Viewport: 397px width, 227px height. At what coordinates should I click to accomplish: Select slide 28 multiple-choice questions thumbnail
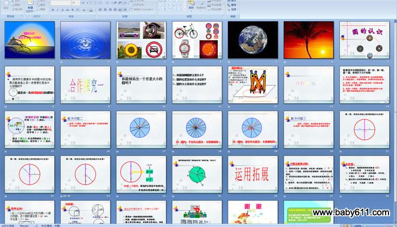365,174
